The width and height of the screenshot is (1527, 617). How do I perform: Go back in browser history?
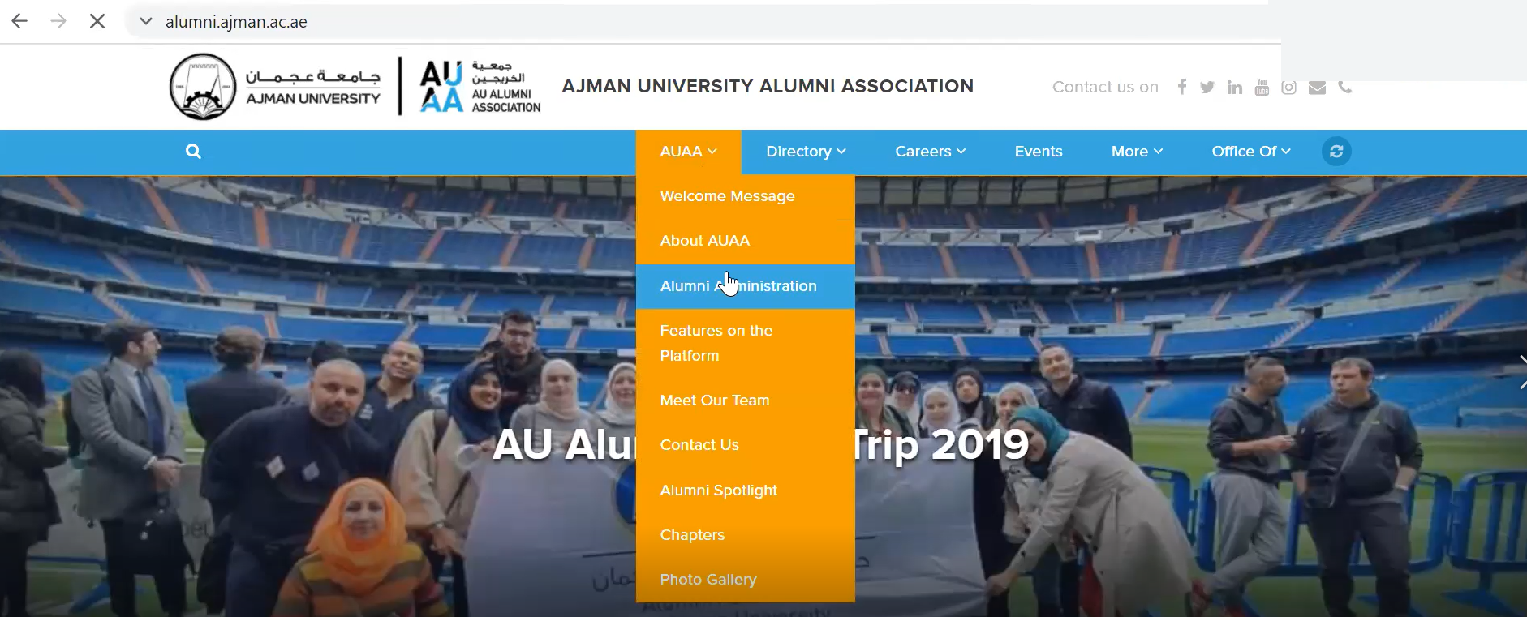[19, 22]
